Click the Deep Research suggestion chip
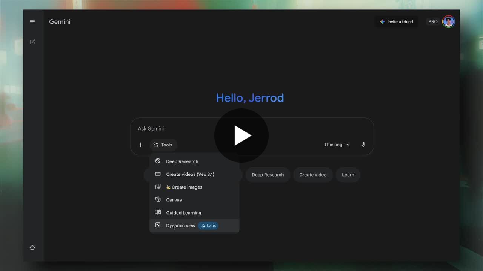Image resolution: width=483 pixels, height=271 pixels. 268,175
